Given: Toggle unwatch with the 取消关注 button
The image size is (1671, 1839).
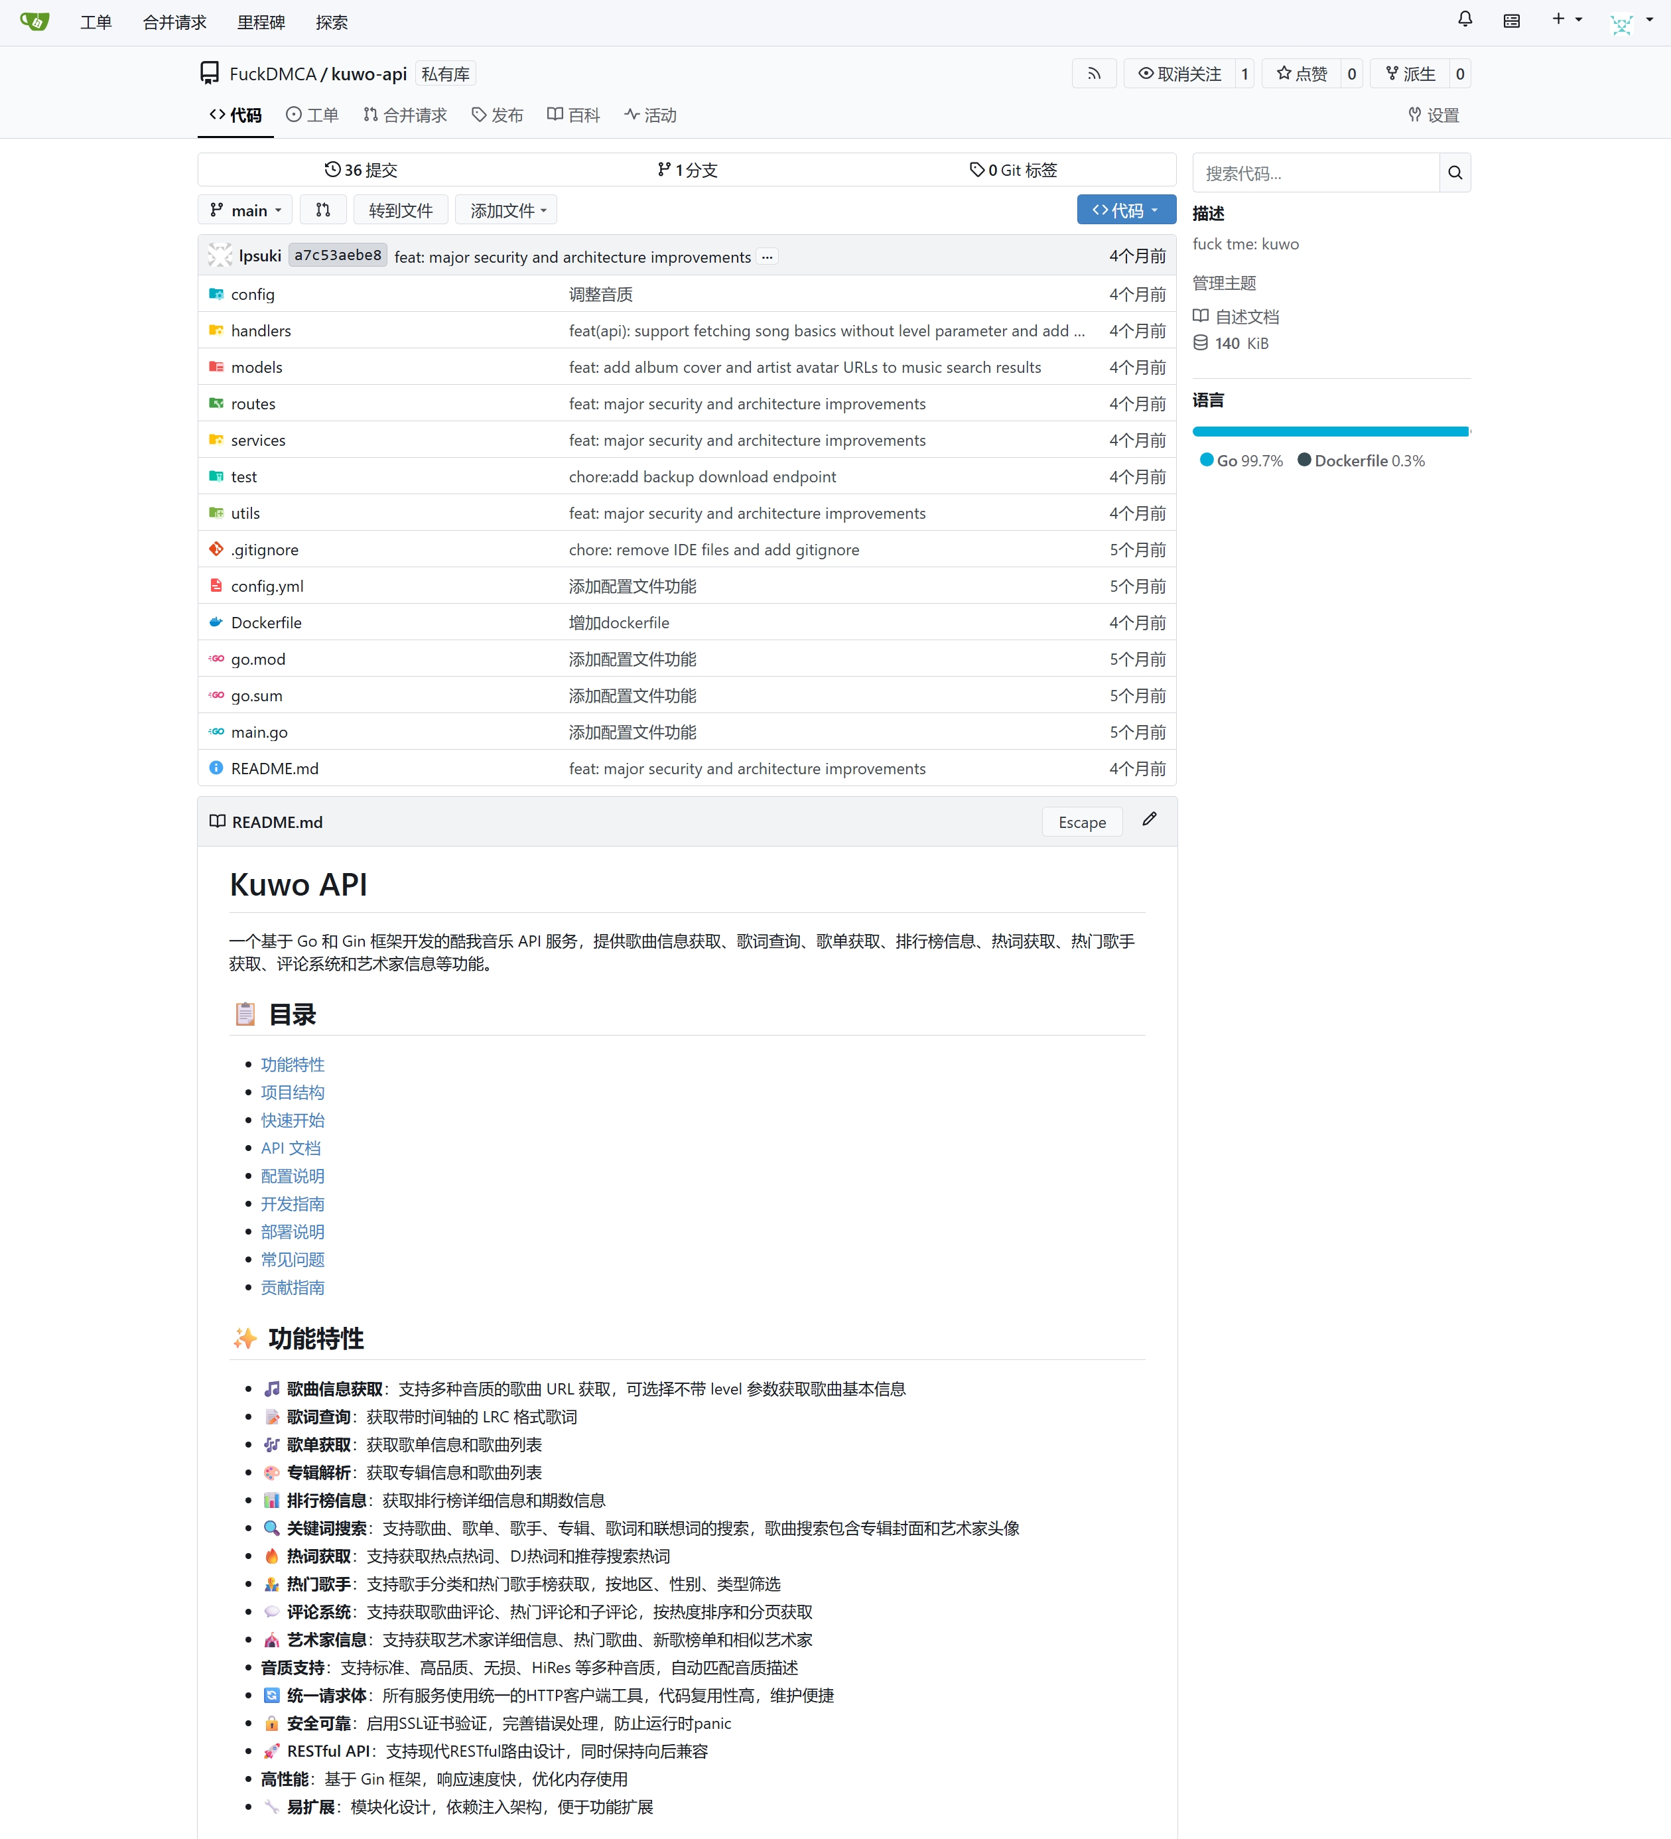Looking at the screenshot, I should [x=1179, y=74].
